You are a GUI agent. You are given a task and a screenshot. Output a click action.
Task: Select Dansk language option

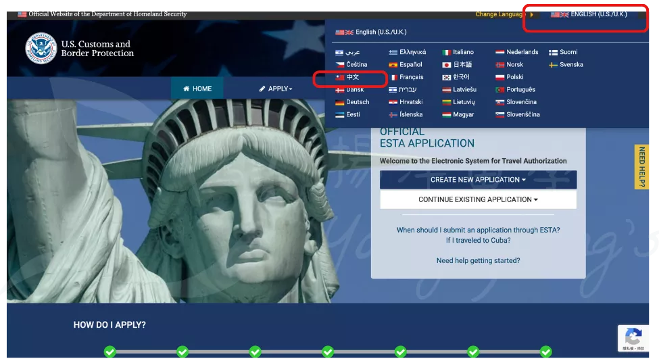tap(349, 89)
